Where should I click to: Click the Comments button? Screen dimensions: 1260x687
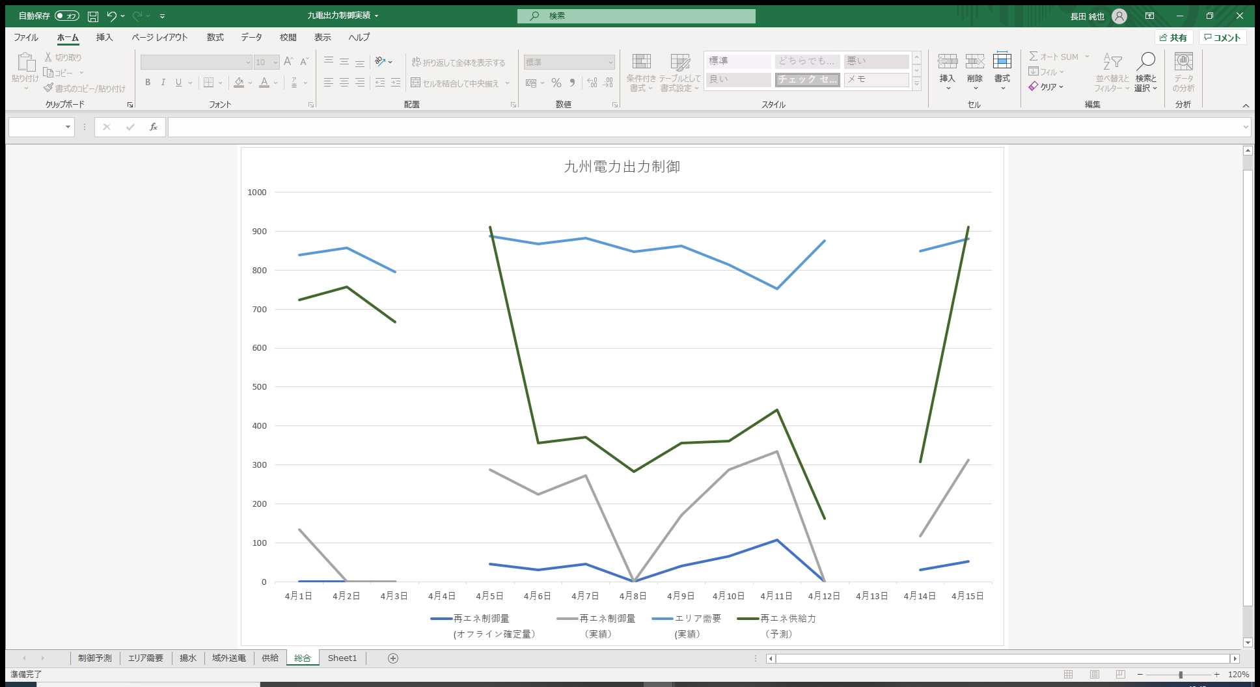[x=1222, y=38]
